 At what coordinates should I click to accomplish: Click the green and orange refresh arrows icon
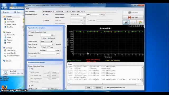[140, 22]
